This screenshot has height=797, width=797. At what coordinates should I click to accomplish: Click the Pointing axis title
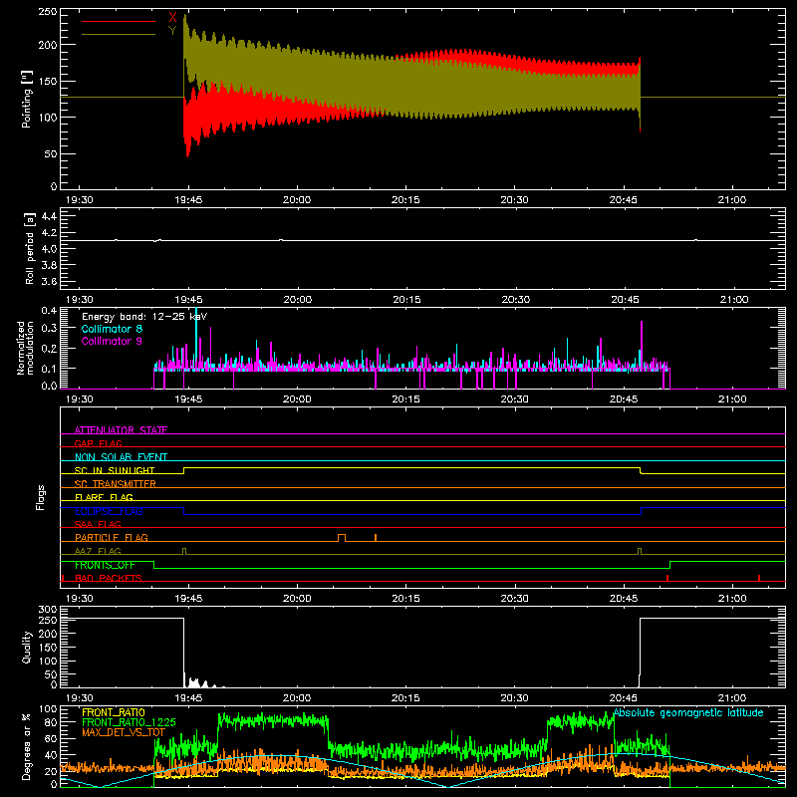pyautogui.click(x=27, y=99)
